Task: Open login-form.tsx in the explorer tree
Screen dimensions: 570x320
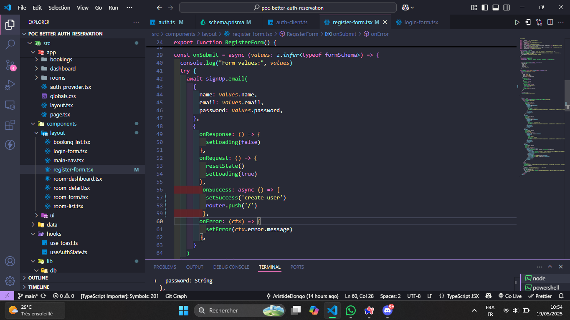Action: point(70,151)
